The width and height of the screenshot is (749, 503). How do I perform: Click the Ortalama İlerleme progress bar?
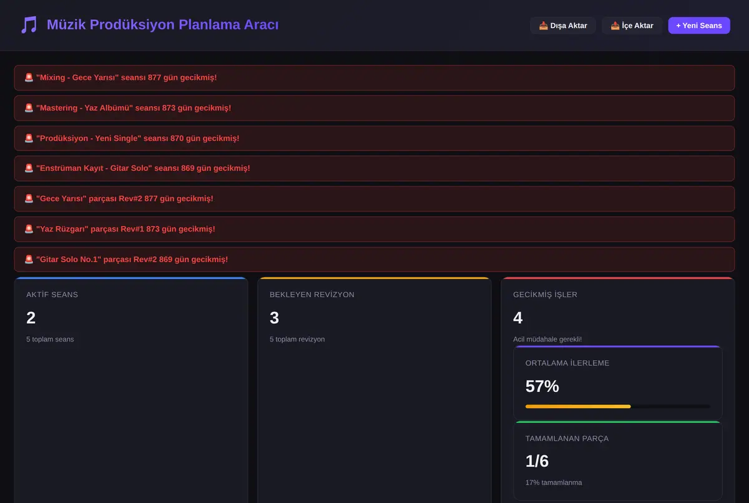[618, 406]
